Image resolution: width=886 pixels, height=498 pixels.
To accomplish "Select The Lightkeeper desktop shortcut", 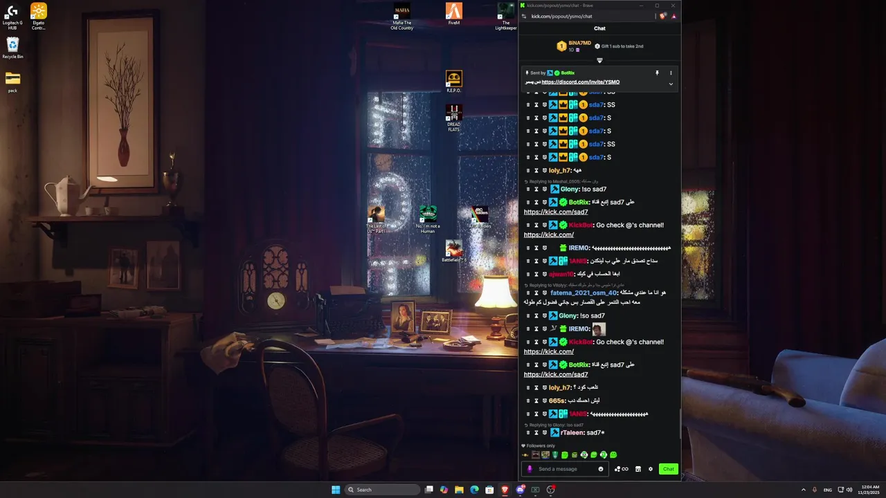I will pos(506,17).
